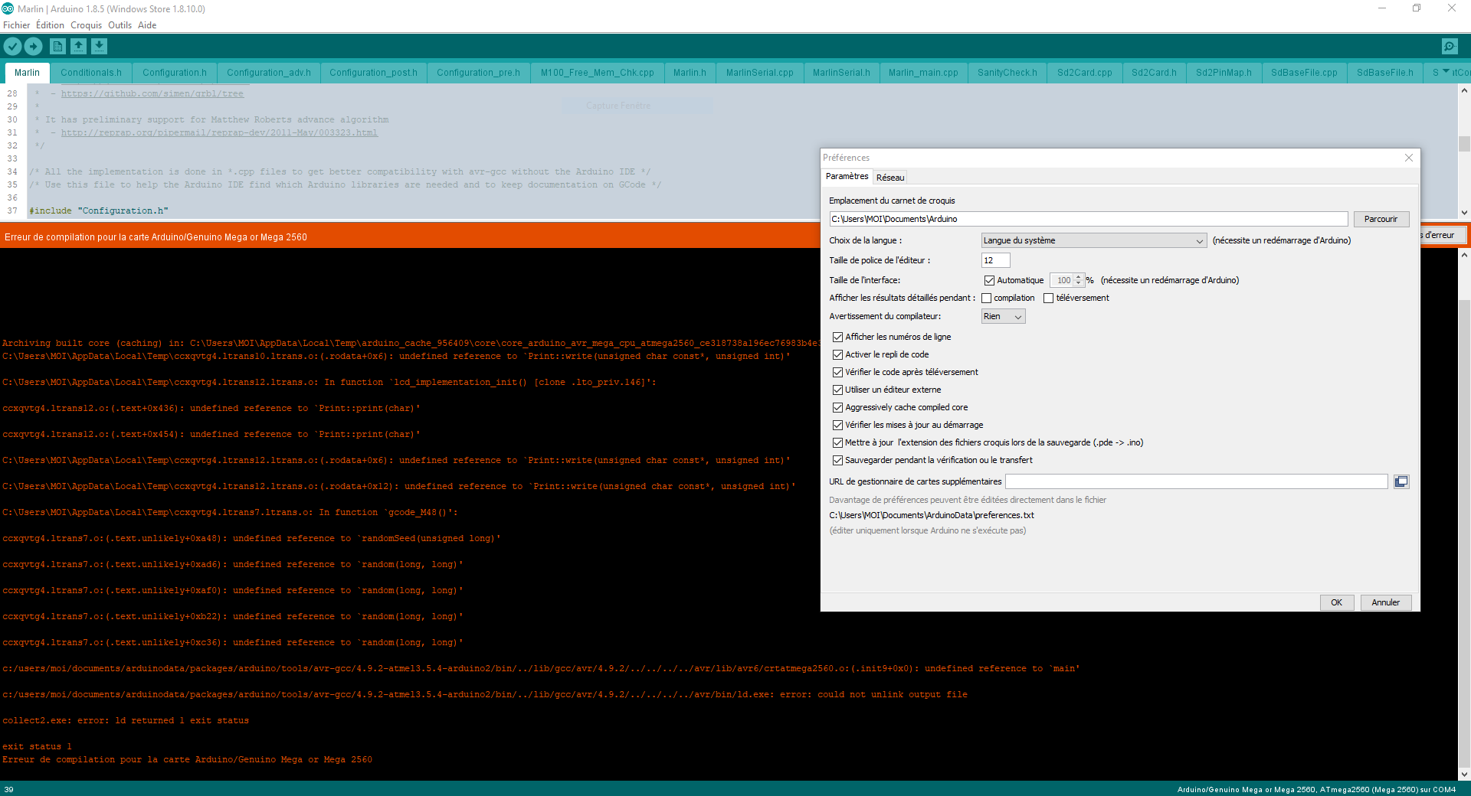Open the SanityCheck.h tab
The height and width of the screenshot is (796, 1471).
click(1007, 73)
